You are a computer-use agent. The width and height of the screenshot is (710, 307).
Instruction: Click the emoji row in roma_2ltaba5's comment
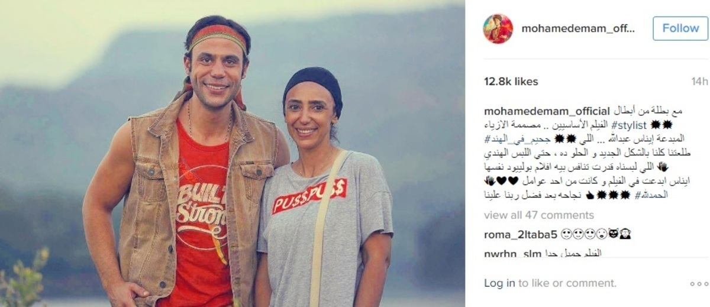coord(595,234)
